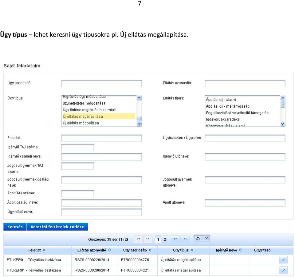Select 'Új ellátás módosítása' in Ügy típus list
The image size is (295, 277).
pyautogui.click(x=99, y=123)
